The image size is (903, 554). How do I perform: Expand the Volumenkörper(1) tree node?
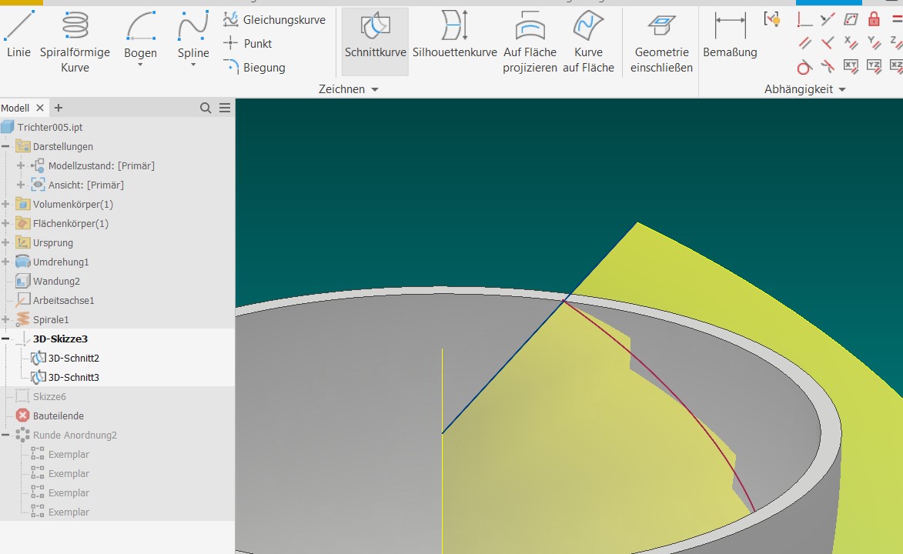tap(6, 204)
